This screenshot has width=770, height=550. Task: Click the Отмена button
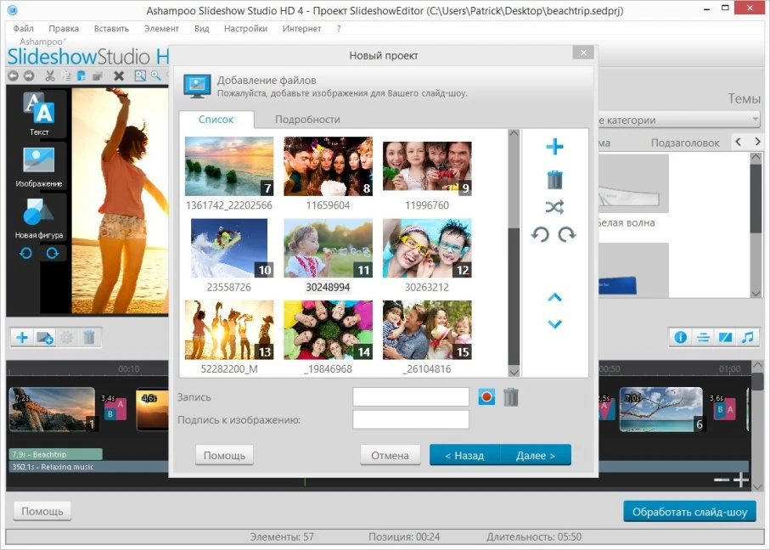click(x=390, y=455)
